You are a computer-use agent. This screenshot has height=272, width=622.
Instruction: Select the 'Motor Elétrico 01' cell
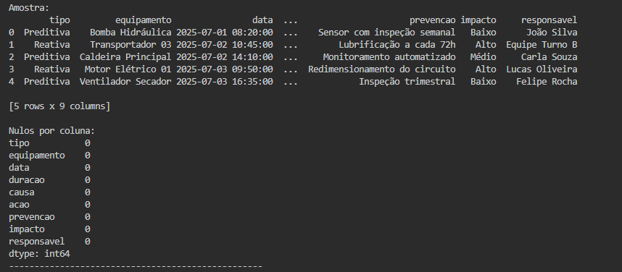click(128, 69)
